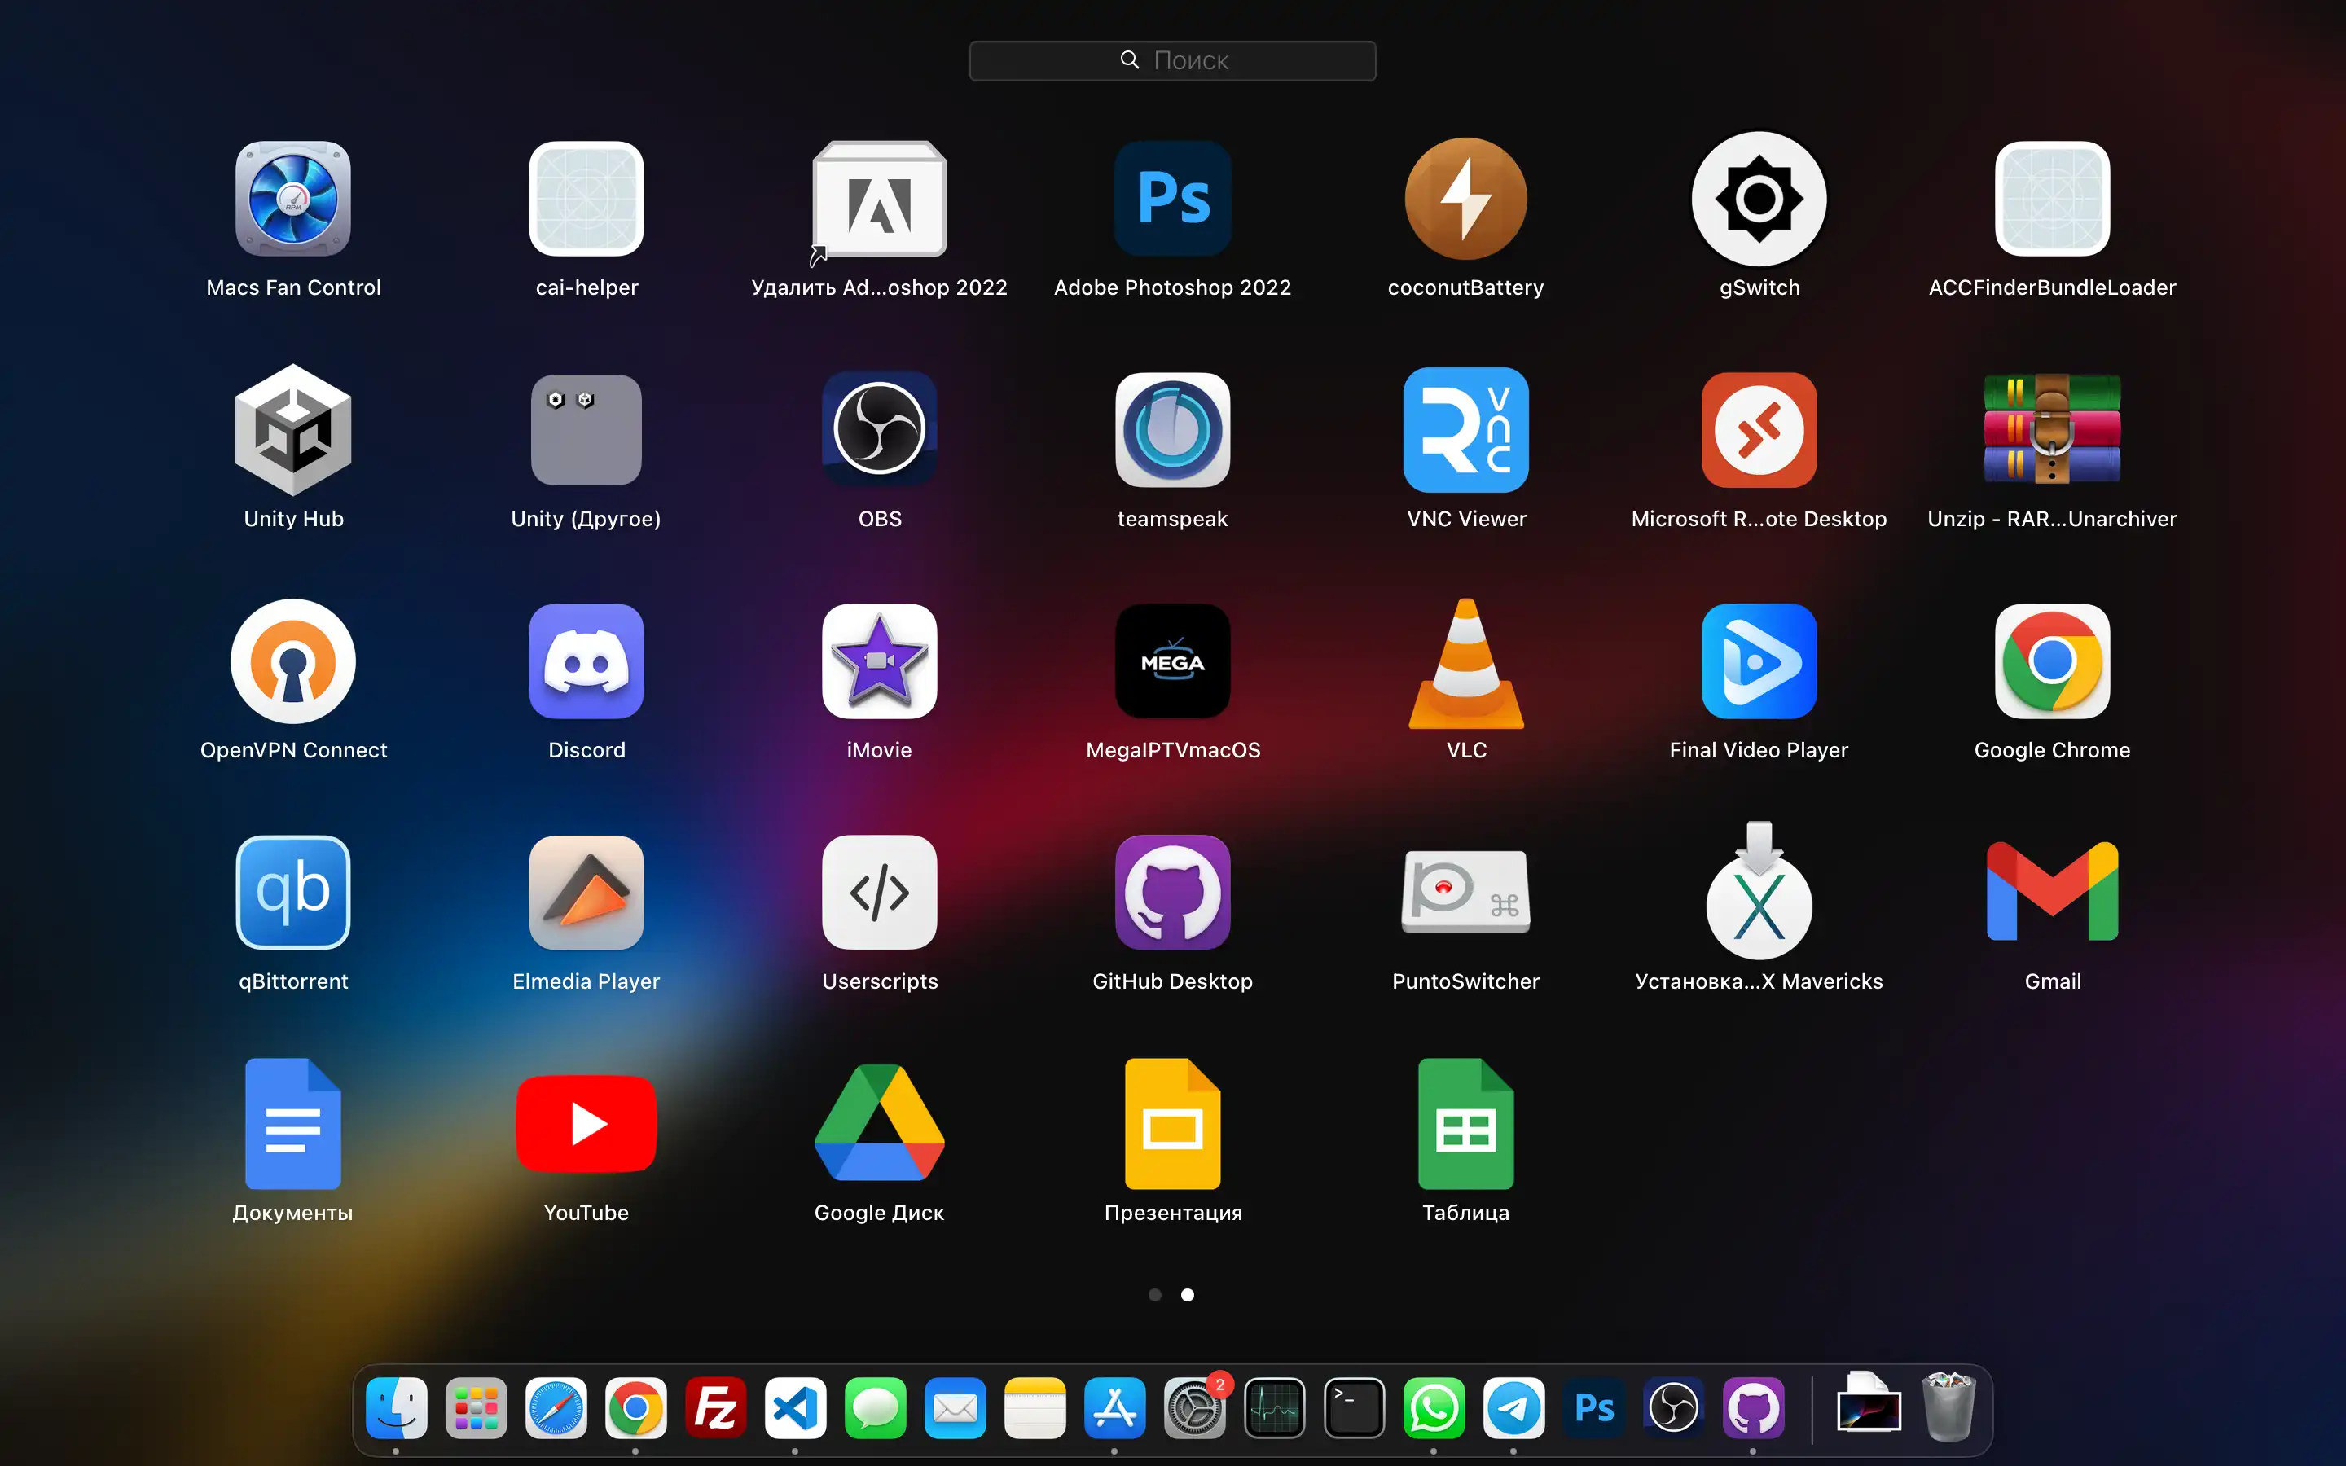Open Photoshop from the Dock

tap(1593, 1408)
